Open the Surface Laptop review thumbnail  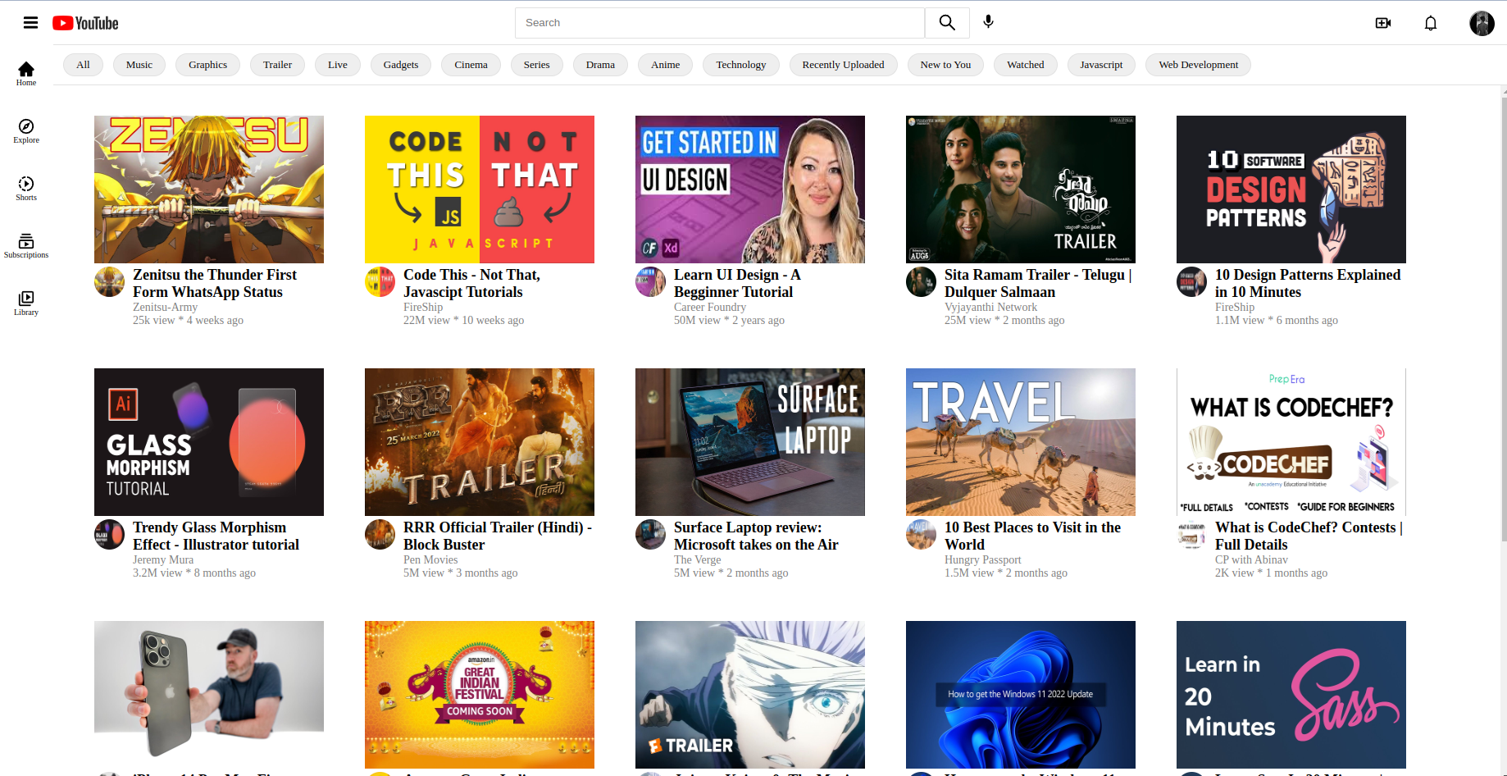[749, 441]
